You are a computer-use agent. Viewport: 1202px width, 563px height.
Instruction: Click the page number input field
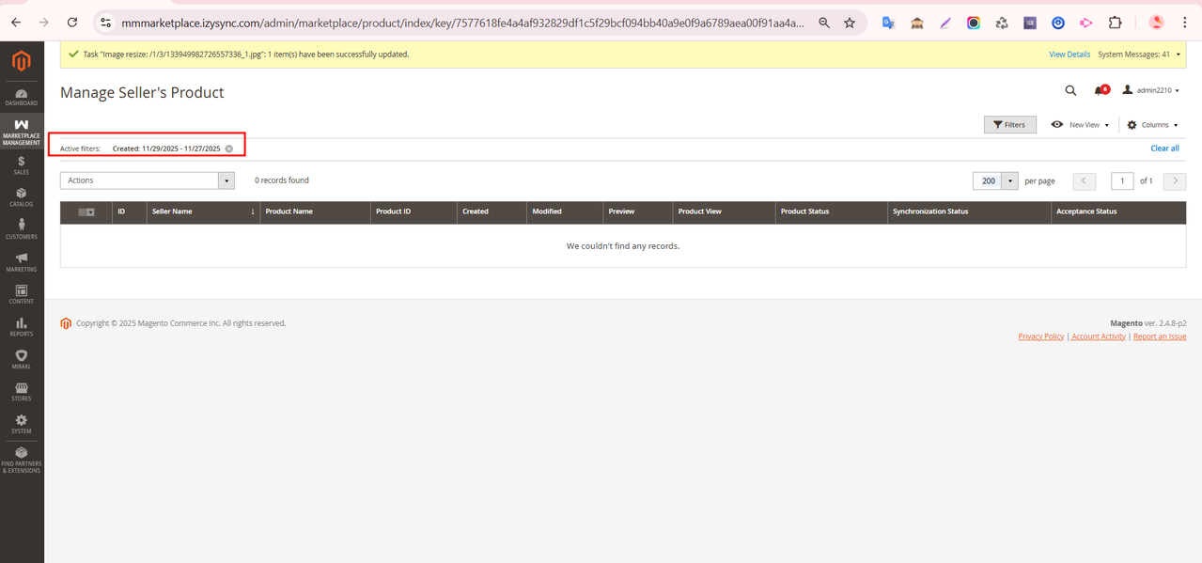click(x=1122, y=180)
